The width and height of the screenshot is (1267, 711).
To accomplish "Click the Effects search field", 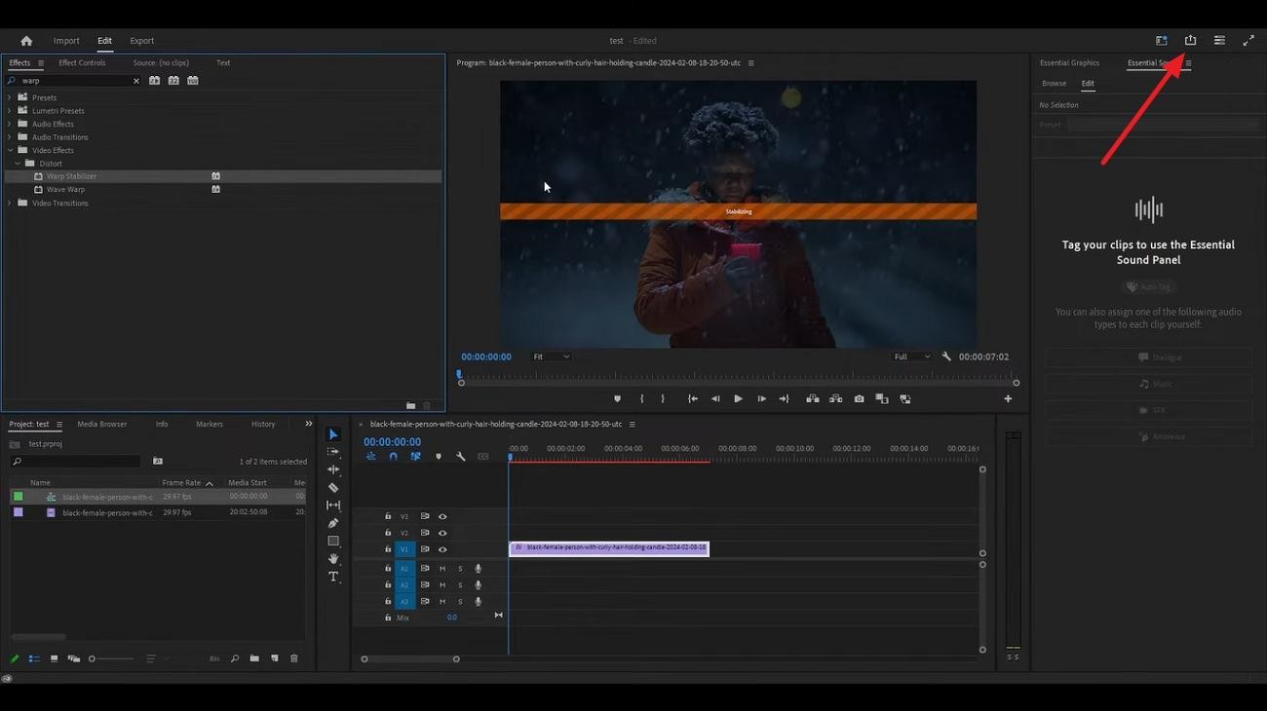I will pos(75,81).
